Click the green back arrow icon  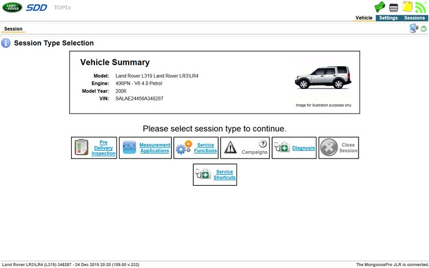tap(423, 29)
